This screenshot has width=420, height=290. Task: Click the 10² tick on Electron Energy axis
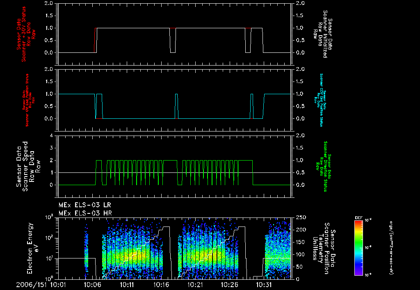click(x=49, y=238)
